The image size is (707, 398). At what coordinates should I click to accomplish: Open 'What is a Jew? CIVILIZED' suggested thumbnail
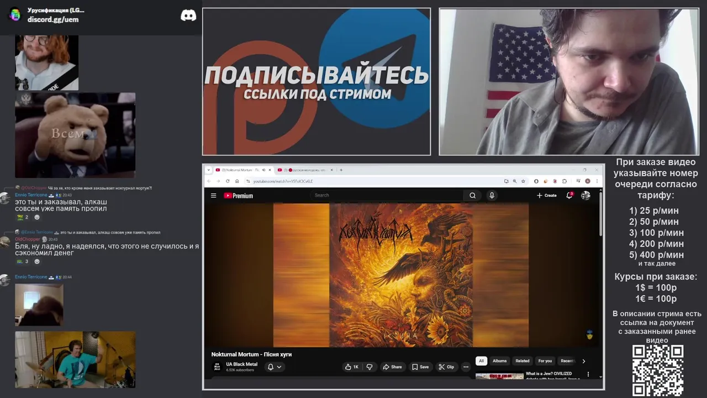(x=499, y=376)
